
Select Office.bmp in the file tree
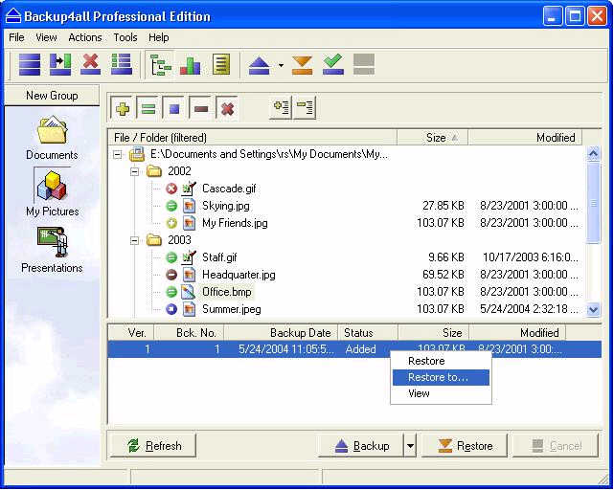coord(227,292)
